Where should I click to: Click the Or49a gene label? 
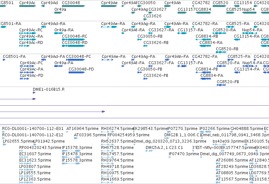(x=60, y=9)
